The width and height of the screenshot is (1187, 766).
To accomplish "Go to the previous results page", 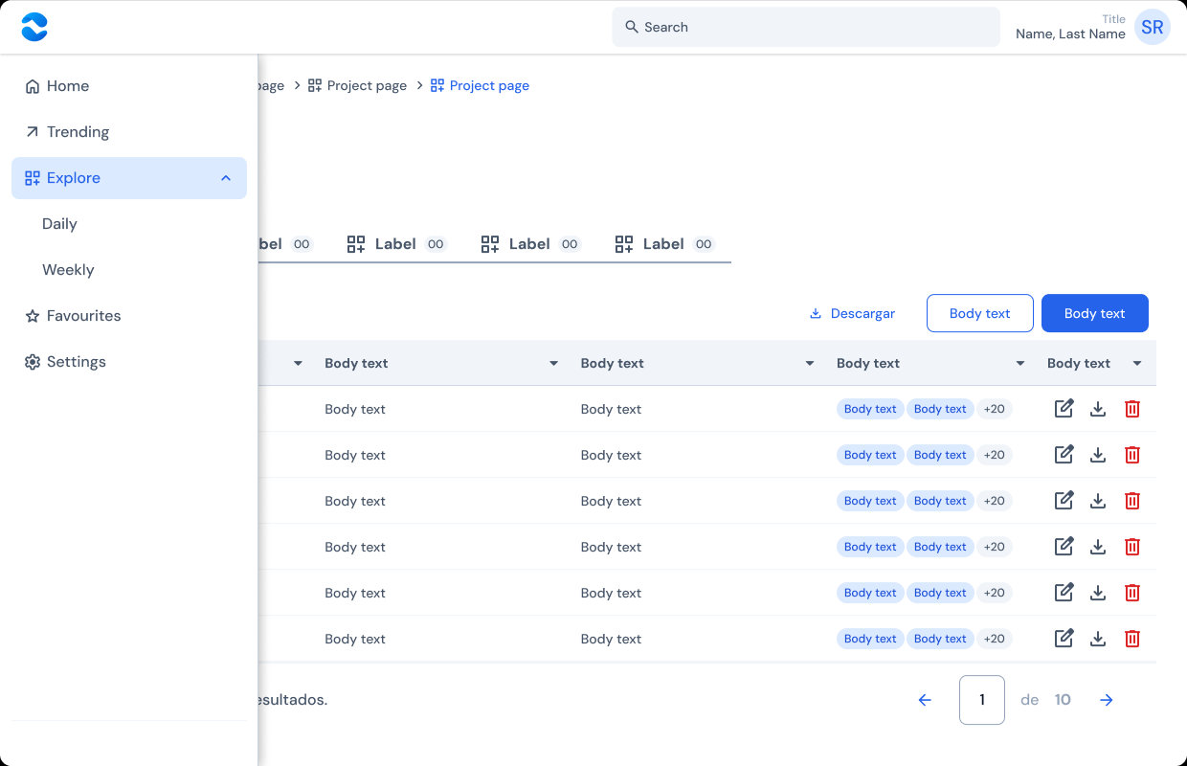I will pyautogui.click(x=925, y=700).
